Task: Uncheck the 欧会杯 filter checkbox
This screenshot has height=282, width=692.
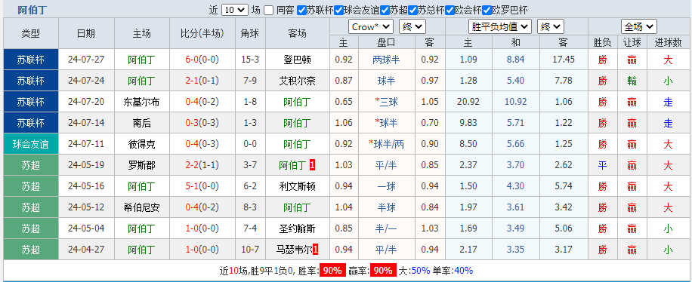Action: [x=449, y=10]
